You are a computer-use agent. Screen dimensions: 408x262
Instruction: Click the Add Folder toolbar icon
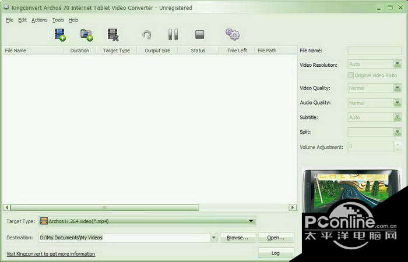87,35
